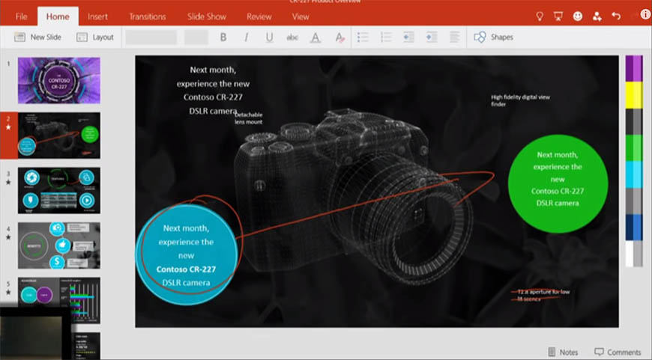652x360 pixels.
Task: Toggle underline formatting
Action: pyautogui.click(x=270, y=37)
